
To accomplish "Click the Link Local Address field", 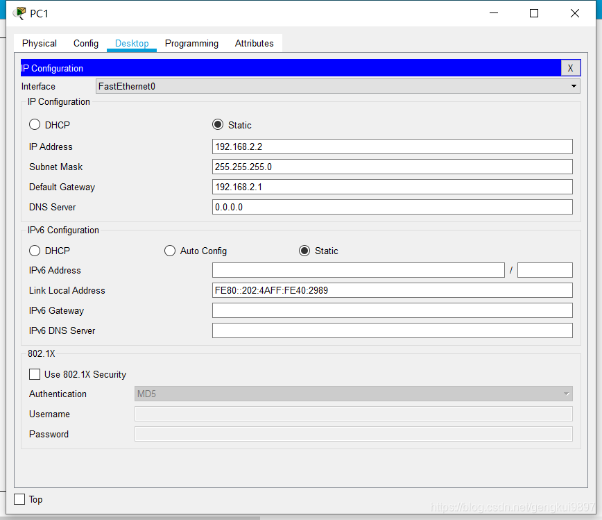I will [392, 290].
